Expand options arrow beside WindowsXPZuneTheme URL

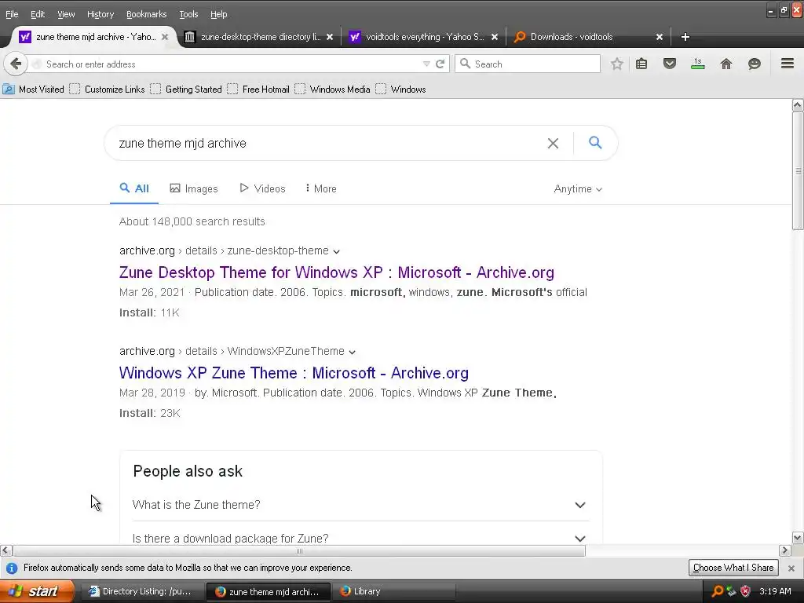353,353
